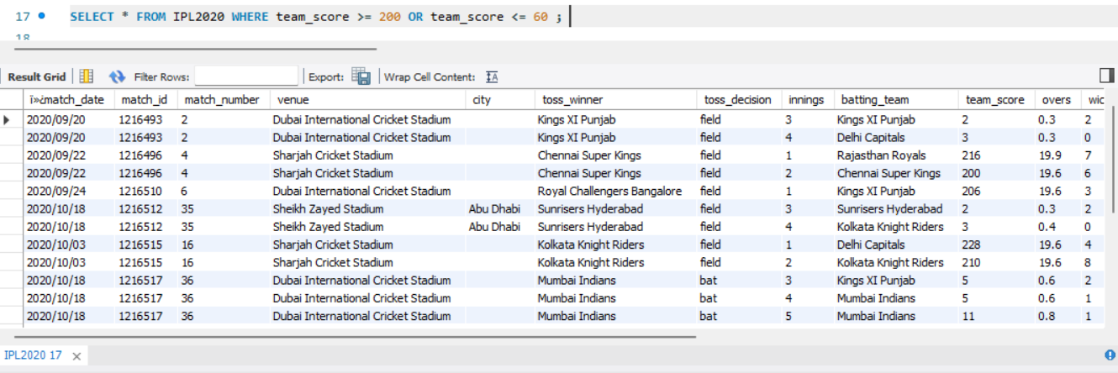Select toss_decision bat in the score 11 row
The height and width of the screenshot is (373, 1118).
(738, 316)
